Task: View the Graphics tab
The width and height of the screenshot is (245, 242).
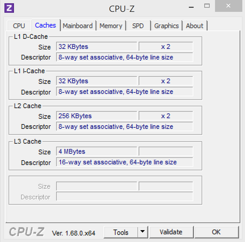Action: click(x=166, y=26)
